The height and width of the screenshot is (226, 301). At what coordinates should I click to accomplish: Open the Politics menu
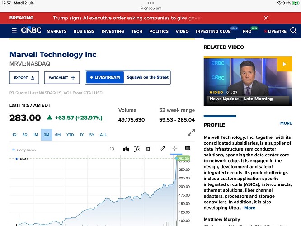(x=159, y=31)
